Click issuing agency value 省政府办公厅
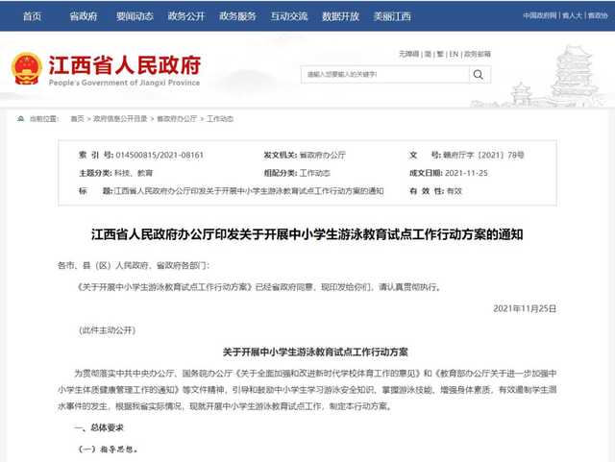615x462 pixels. click(323, 155)
